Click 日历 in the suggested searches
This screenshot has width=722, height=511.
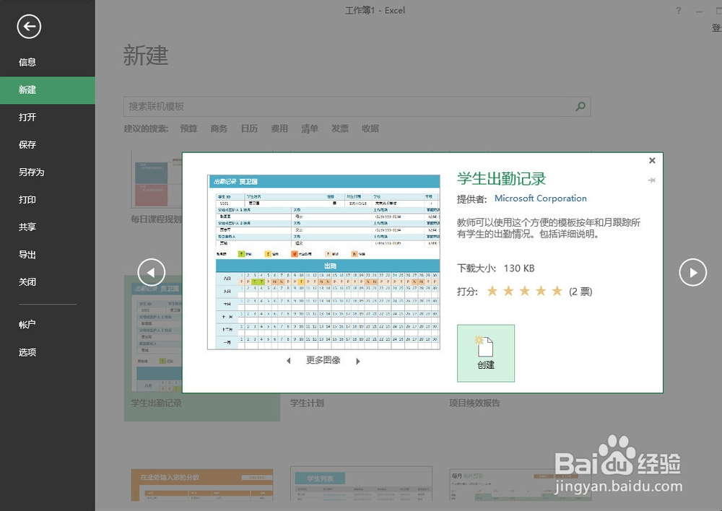coord(249,128)
